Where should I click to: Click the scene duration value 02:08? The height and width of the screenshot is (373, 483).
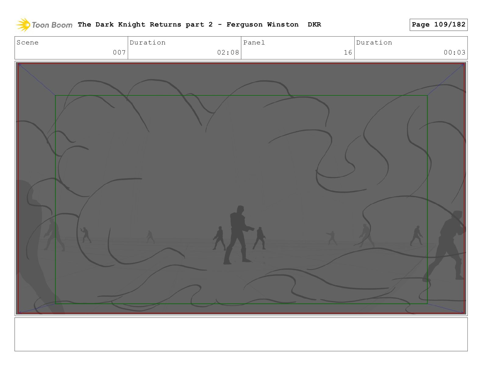pos(228,52)
